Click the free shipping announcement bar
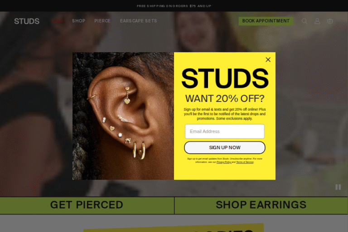This screenshot has width=348, height=232. point(174,6)
